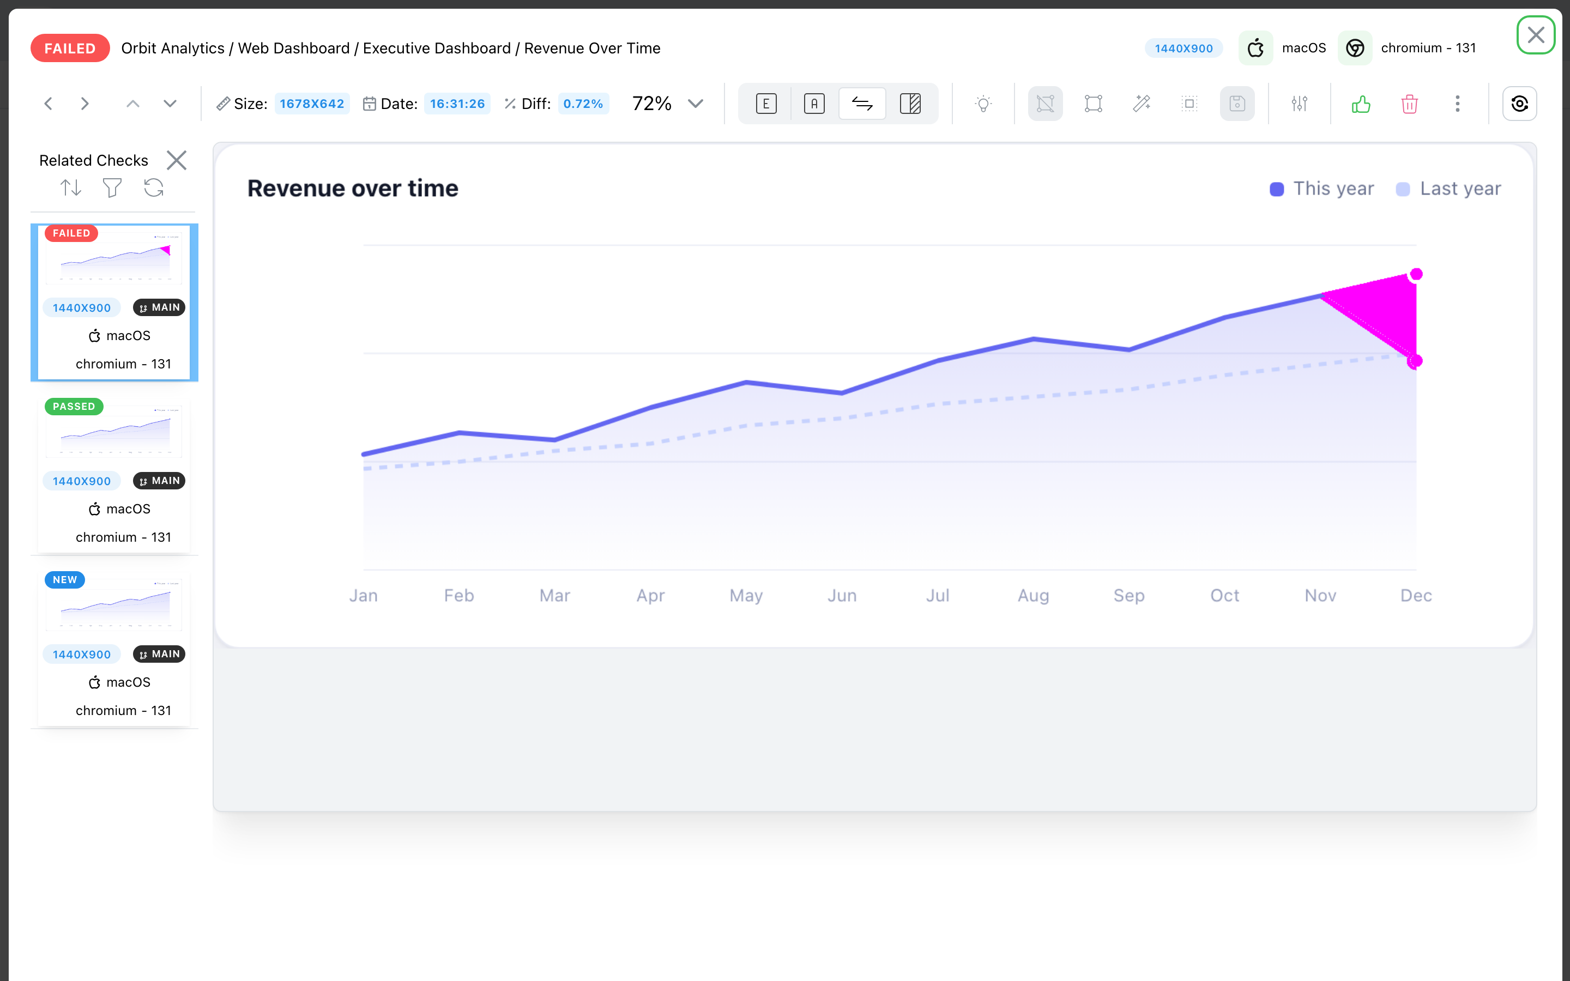Toggle the highlight differences lightbulb
The height and width of the screenshot is (981, 1570).
(983, 104)
